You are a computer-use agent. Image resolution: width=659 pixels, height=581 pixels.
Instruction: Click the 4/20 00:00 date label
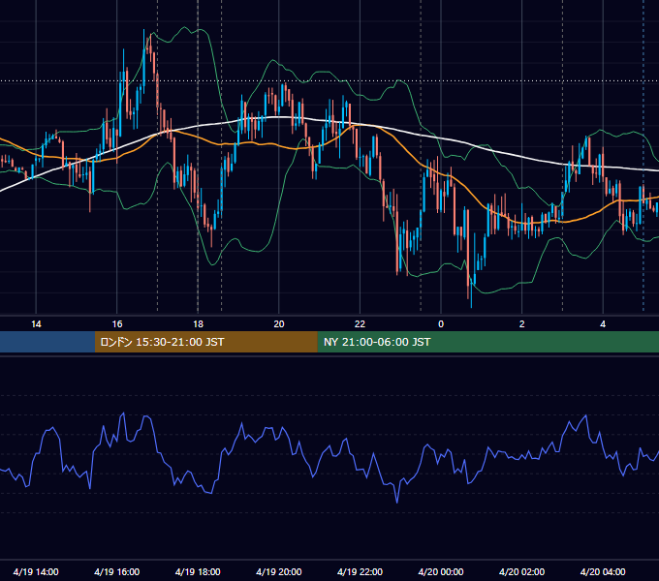(x=441, y=571)
